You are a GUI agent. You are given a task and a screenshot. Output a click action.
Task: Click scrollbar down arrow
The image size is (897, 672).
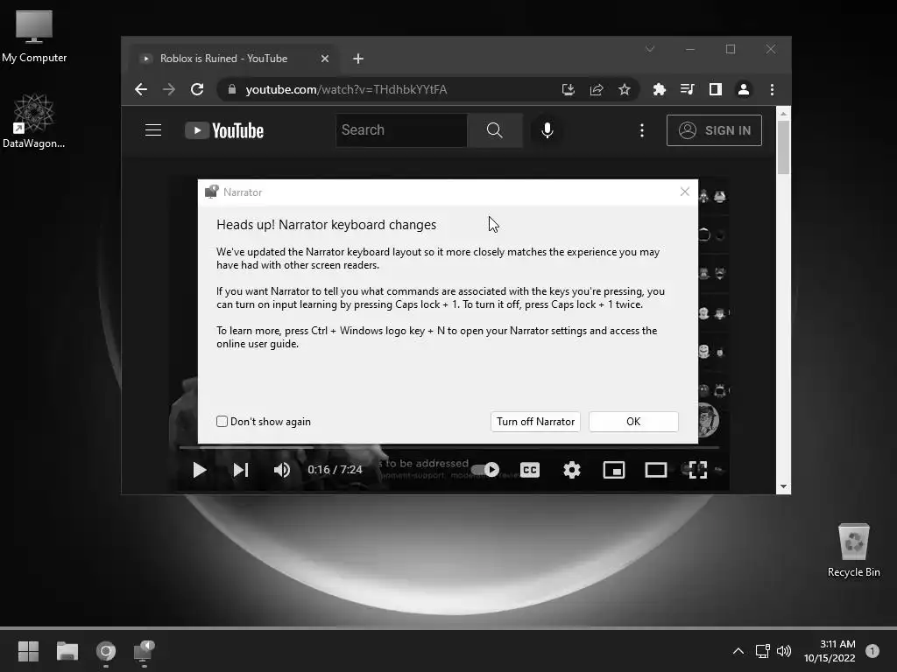point(784,486)
